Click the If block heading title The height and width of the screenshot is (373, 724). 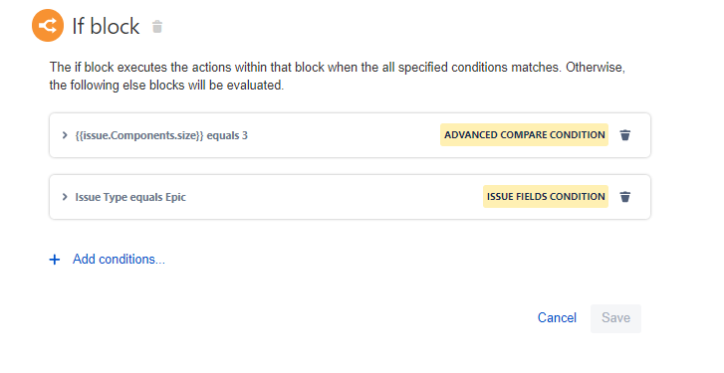point(106,26)
